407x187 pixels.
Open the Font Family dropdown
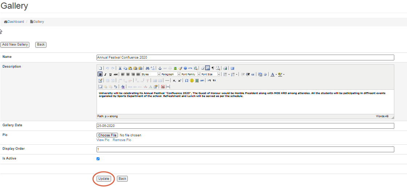coord(190,74)
